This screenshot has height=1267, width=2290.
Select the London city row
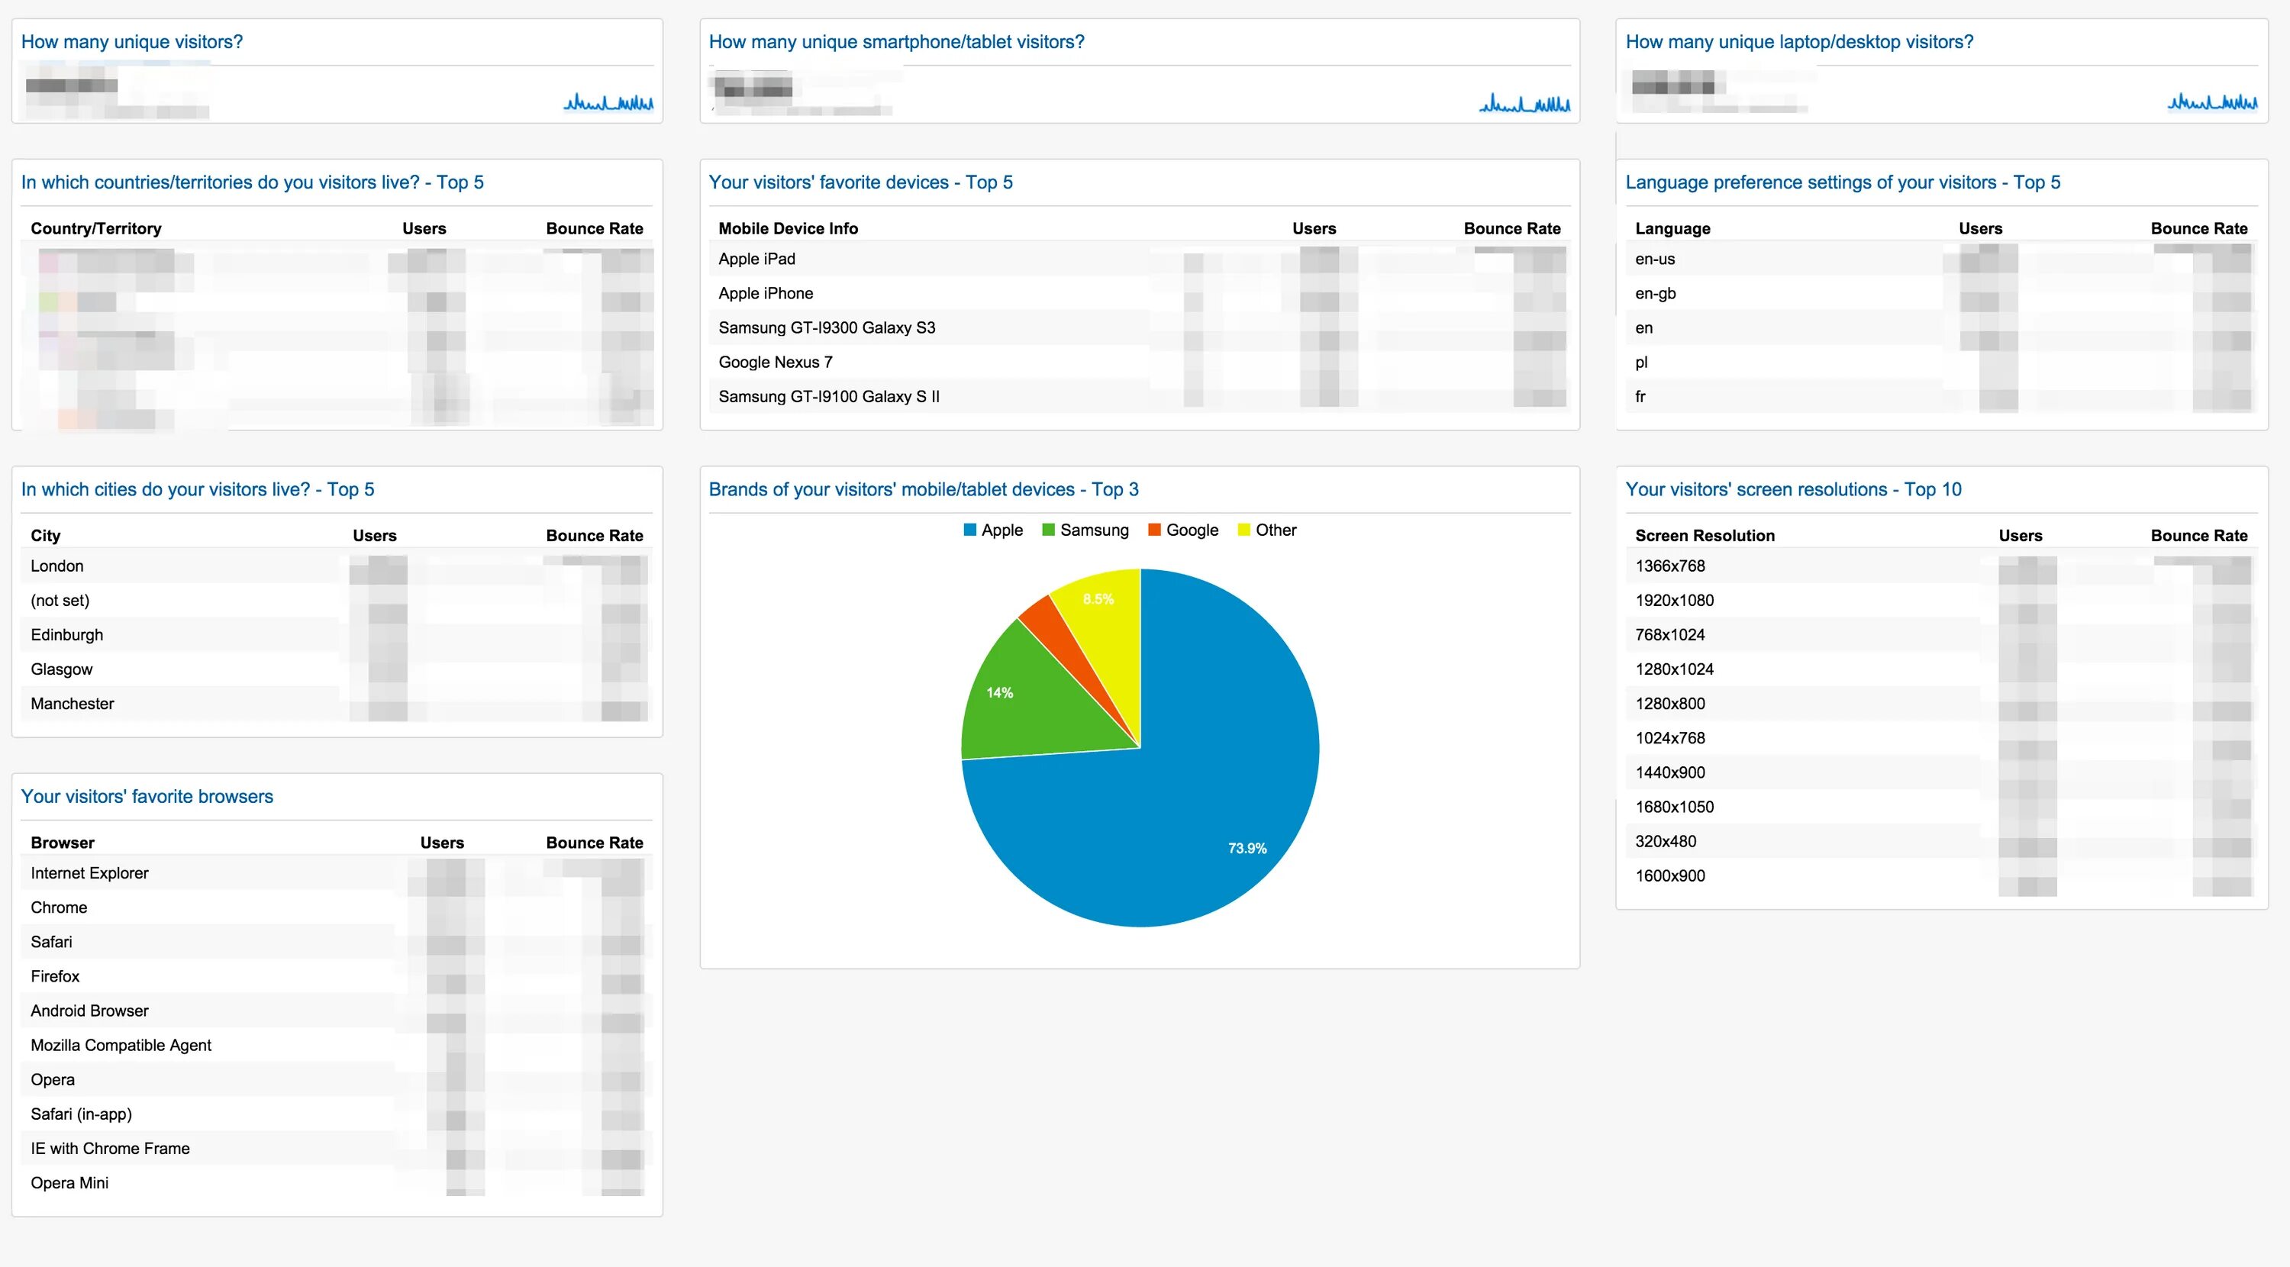point(57,566)
